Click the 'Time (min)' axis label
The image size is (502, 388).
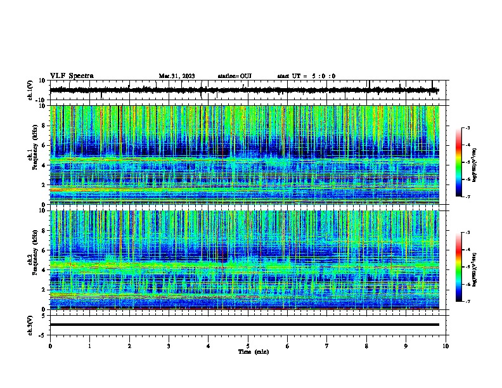254,352
